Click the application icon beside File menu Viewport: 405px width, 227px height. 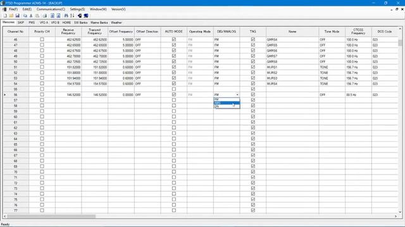click(x=4, y=9)
